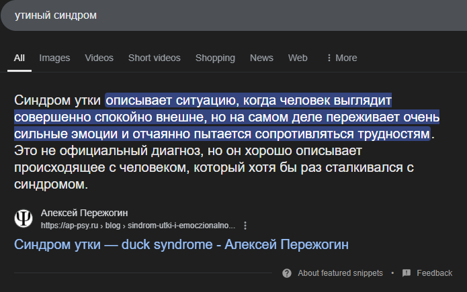Open the Синдром утки — duck syndrome link
467x292 pixels.
(181, 244)
